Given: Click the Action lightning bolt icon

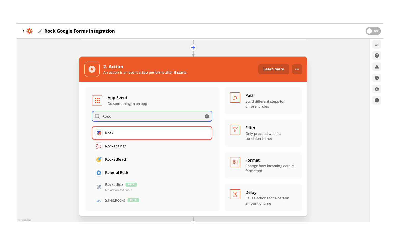Looking at the screenshot, I should pyautogui.click(x=92, y=69).
